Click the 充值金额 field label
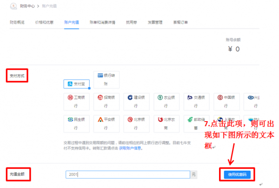The height and width of the screenshot is (188, 279). point(17,174)
